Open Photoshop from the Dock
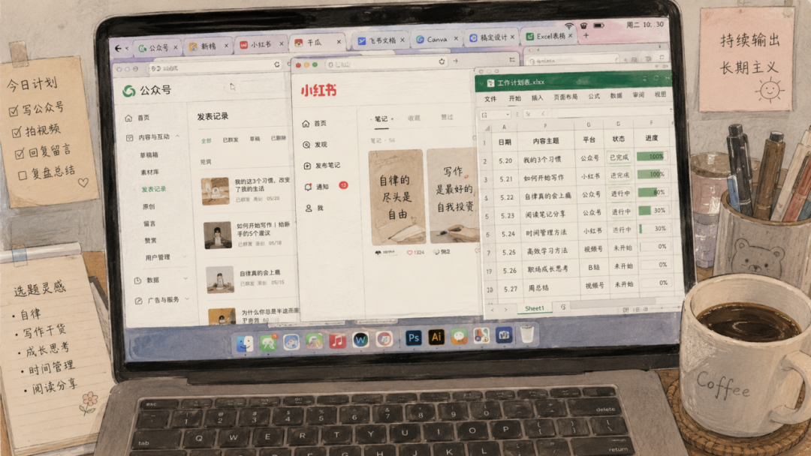 click(x=413, y=337)
